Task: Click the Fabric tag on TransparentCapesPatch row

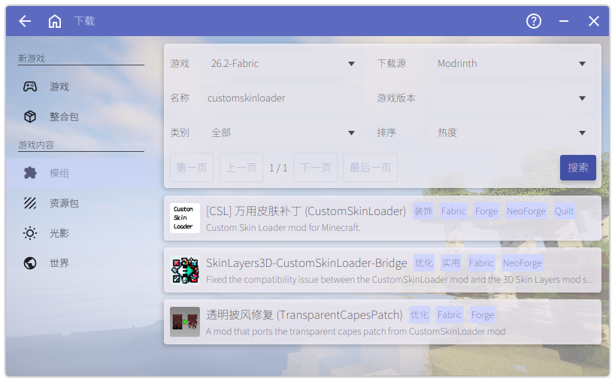Action: tap(450, 314)
